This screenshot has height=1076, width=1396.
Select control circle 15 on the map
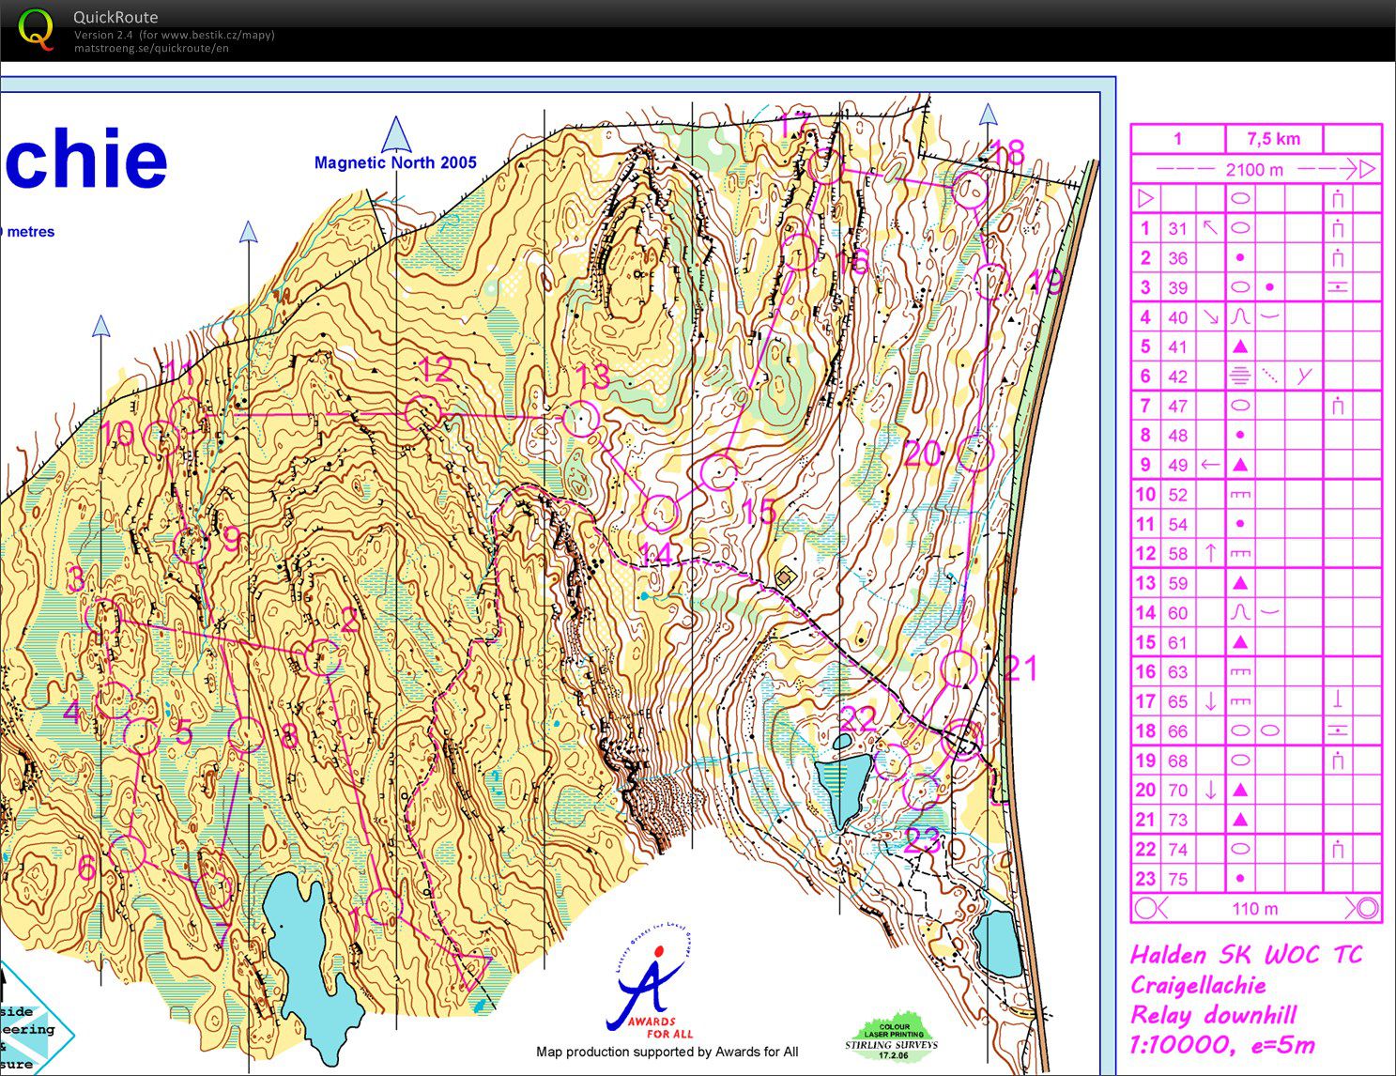pos(719,472)
